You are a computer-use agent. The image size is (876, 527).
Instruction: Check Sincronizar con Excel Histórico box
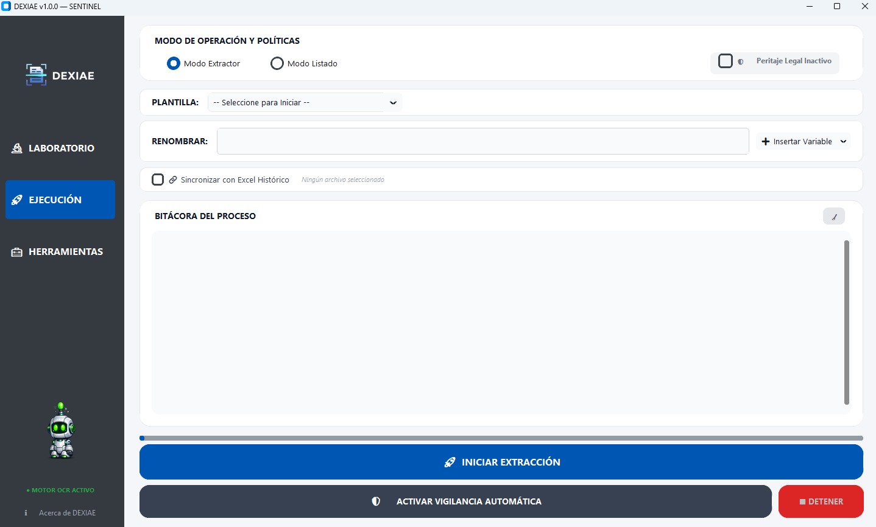(x=158, y=180)
